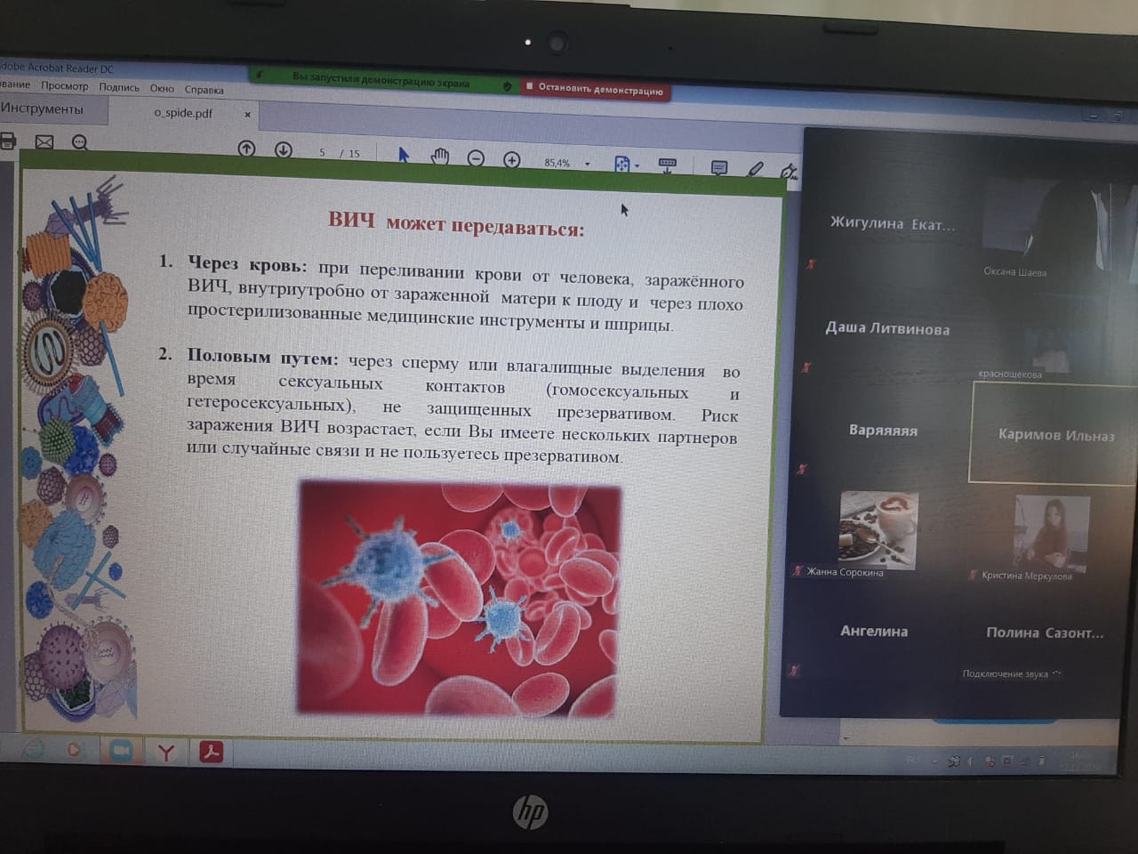Go to next page with down arrow
The image size is (1138, 854).
[x=284, y=149]
